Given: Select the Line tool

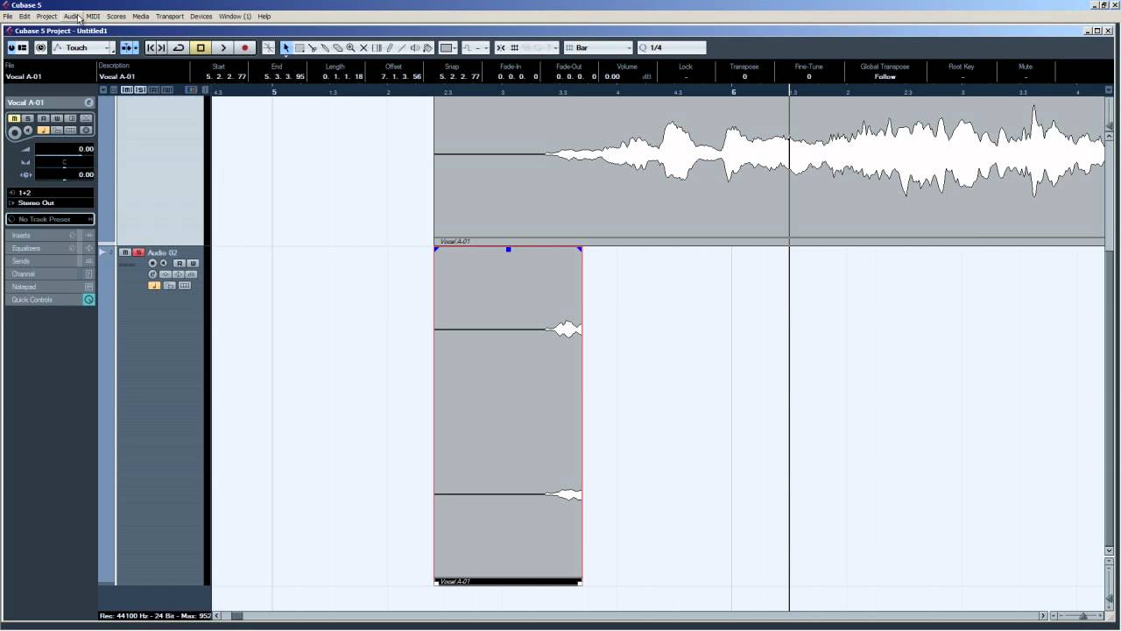Looking at the screenshot, I should (x=402, y=47).
